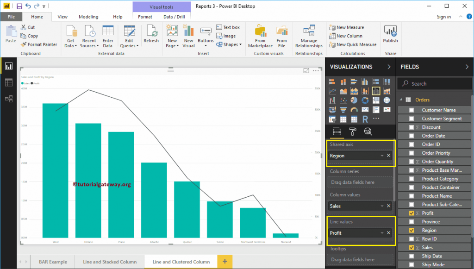Viewport: 474px width, 269px height.
Task: Select the pie chart visualization icon
Action: 354,100
